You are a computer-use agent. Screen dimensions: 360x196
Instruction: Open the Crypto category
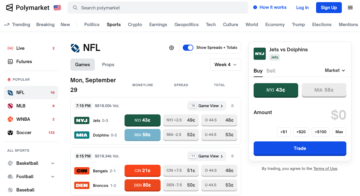pyautogui.click(x=135, y=25)
